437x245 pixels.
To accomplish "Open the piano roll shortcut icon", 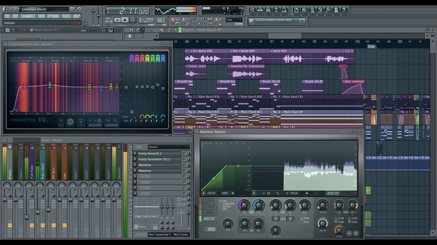I will (x=268, y=10).
